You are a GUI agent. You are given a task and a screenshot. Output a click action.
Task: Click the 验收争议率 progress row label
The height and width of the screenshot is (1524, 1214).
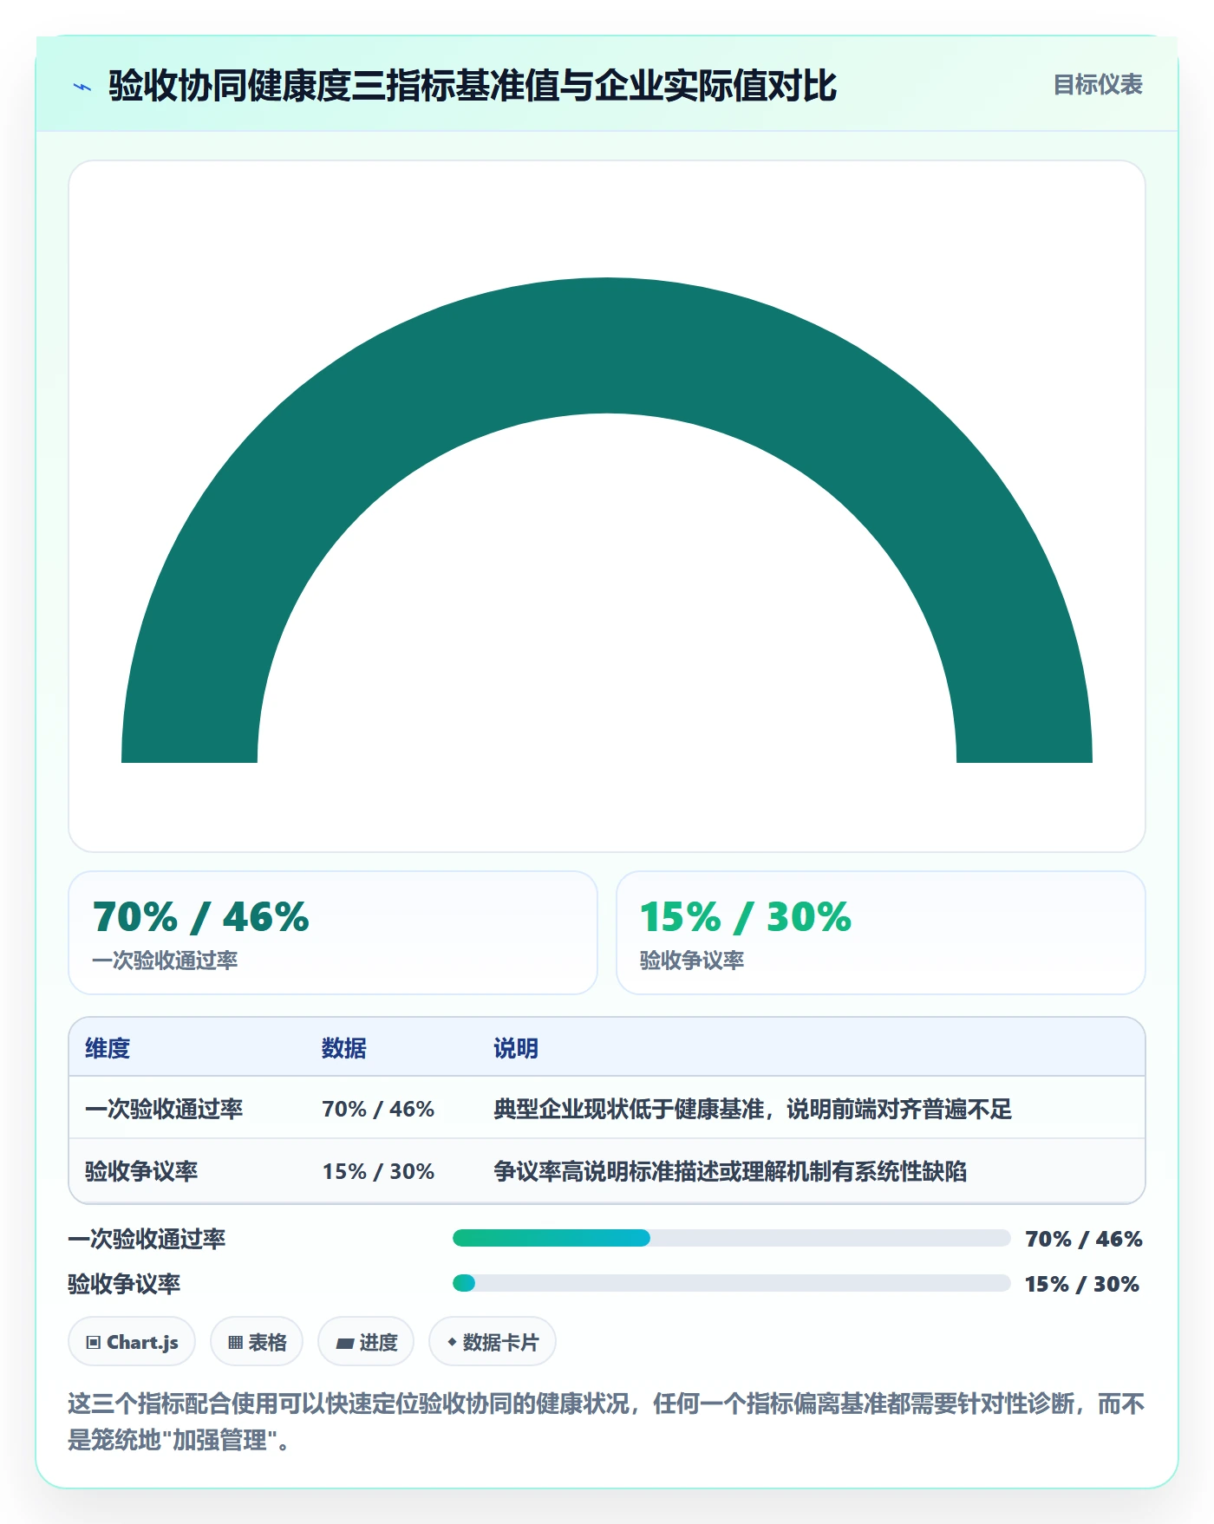tap(124, 1284)
